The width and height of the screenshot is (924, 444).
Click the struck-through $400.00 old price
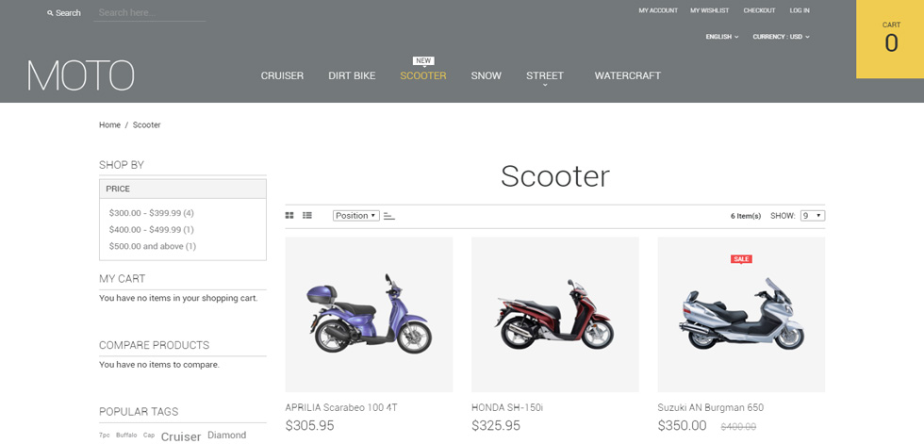738,426
